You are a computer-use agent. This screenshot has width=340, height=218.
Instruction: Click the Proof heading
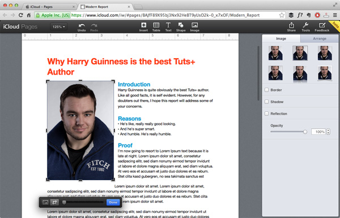coord(125,145)
